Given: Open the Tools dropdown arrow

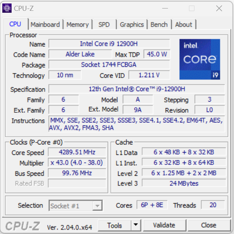Looking at the screenshot, I should (x=136, y=225).
